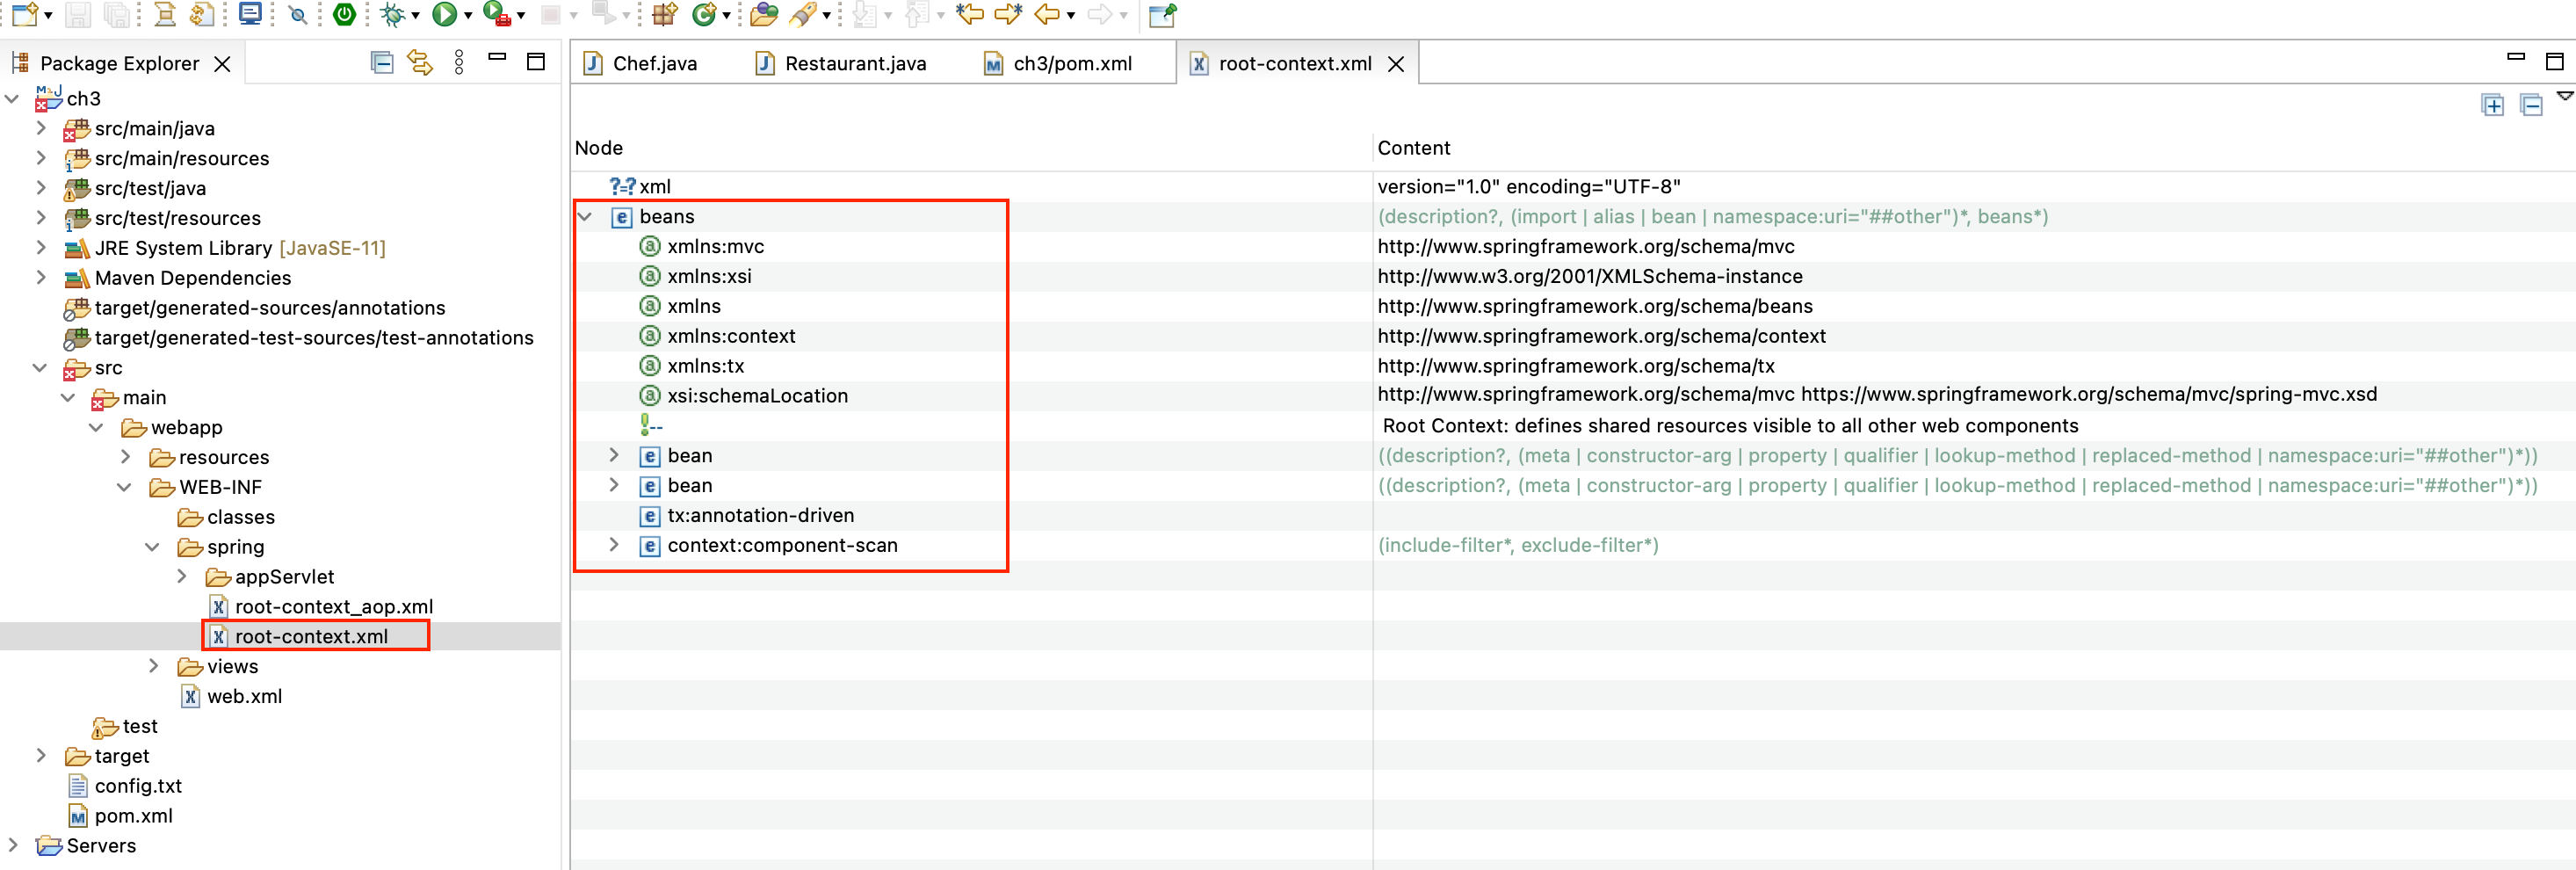Click the Open Type folder icon
Image resolution: width=2576 pixels, height=870 pixels.
(764, 14)
